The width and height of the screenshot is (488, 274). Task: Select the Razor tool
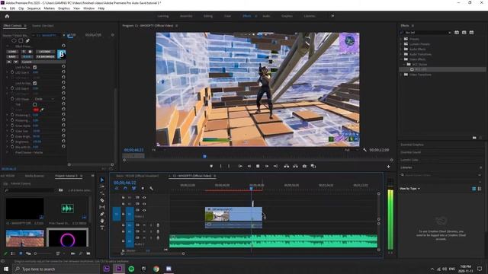tap(101, 200)
